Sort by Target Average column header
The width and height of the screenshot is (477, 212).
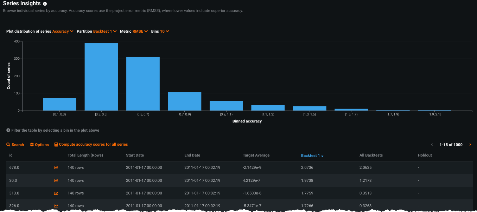tap(256, 155)
